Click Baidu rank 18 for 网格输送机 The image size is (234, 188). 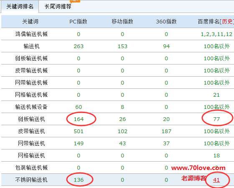point(216,155)
